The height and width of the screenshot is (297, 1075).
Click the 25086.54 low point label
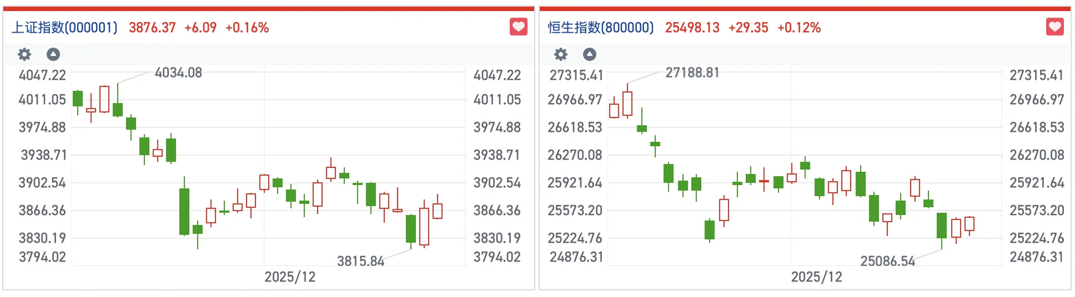887,261
